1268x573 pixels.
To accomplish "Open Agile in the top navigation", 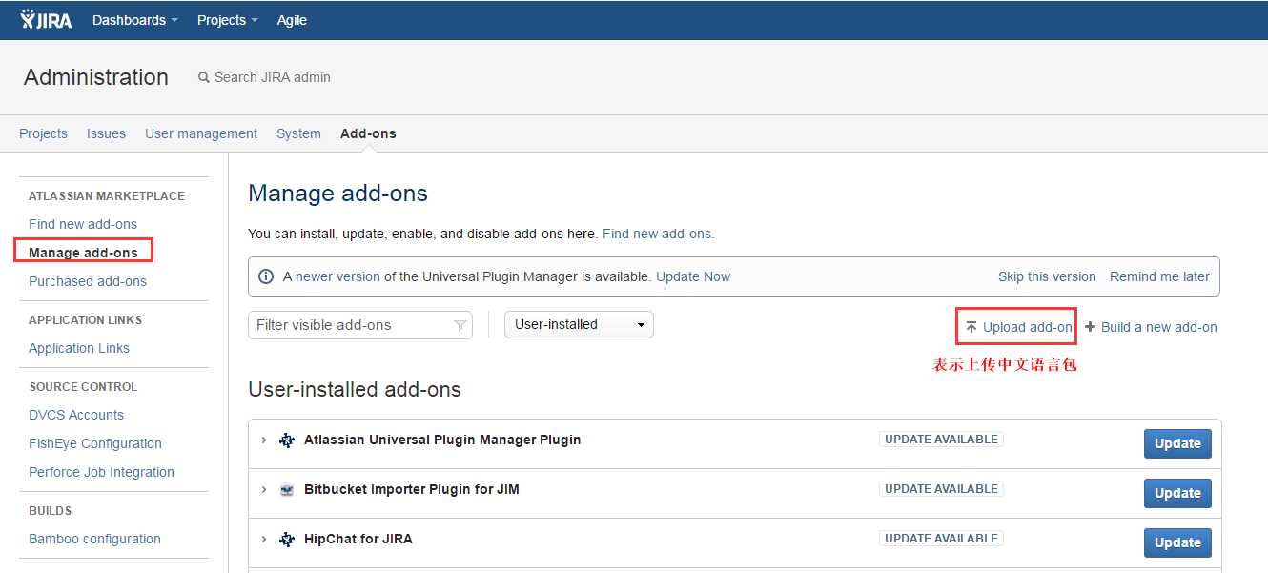I will pos(292,20).
